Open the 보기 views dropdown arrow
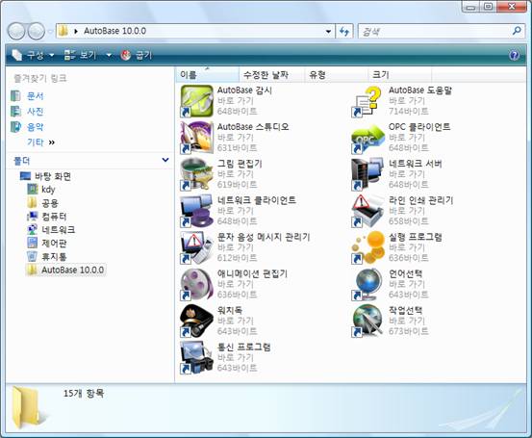Screen dimensions: 532x438 coord(109,55)
